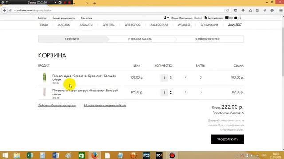Viewport: 284px width, 159px height.
Task: Click the red record taskbar icon
Action: coord(172,155)
